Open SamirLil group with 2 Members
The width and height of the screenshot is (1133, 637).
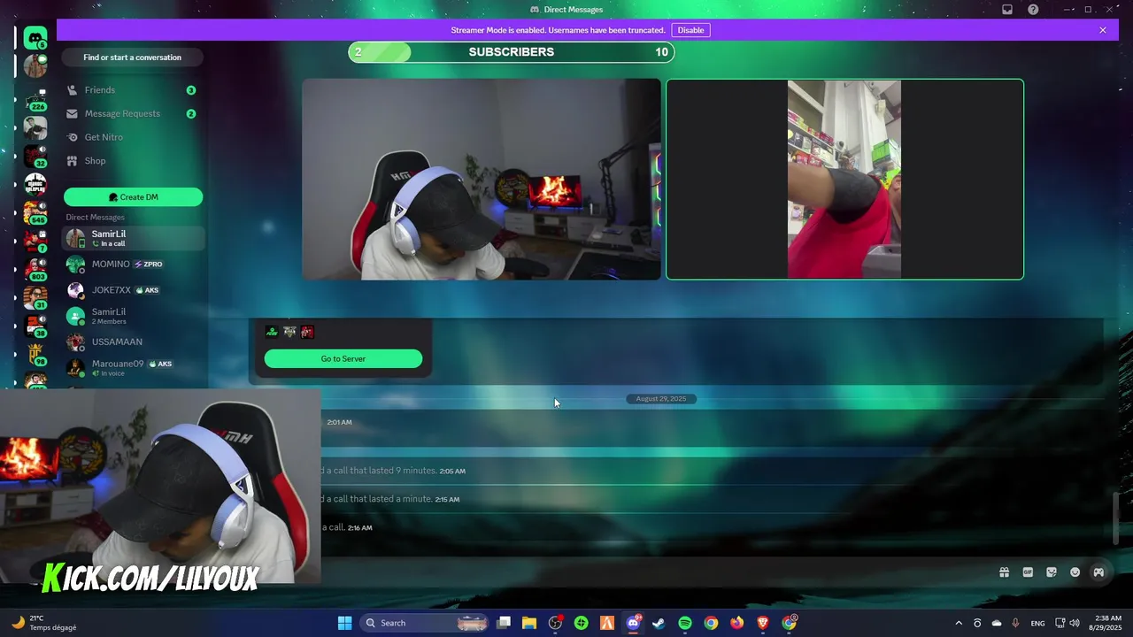coord(133,316)
